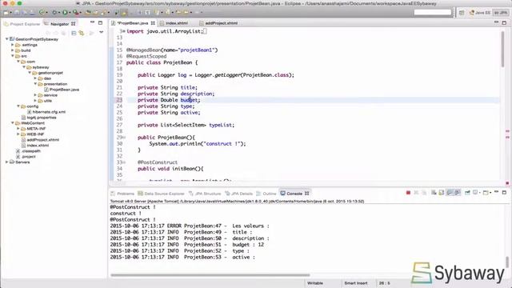Minimize the editor area
Viewport: 512px width, 288px height.
(x=496, y=22)
